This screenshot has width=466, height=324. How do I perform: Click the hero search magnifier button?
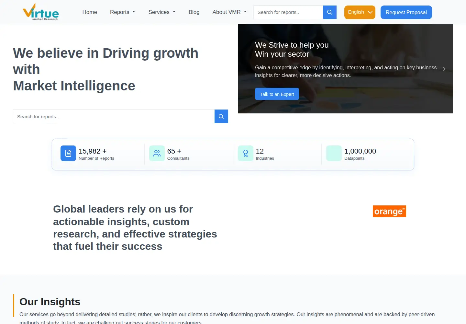(x=221, y=116)
